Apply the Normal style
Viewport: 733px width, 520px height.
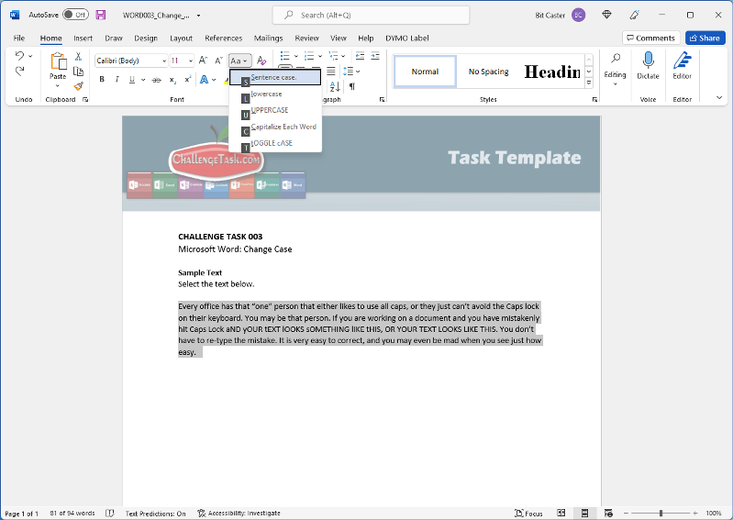425,72
